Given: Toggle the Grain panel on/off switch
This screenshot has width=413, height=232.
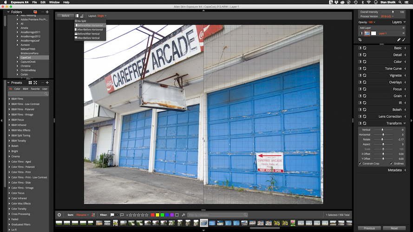Looking at the screenshot, I should coord(360,96).
